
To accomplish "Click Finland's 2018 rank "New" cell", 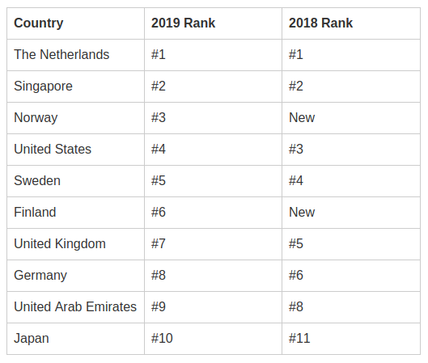I will point(351,213).
